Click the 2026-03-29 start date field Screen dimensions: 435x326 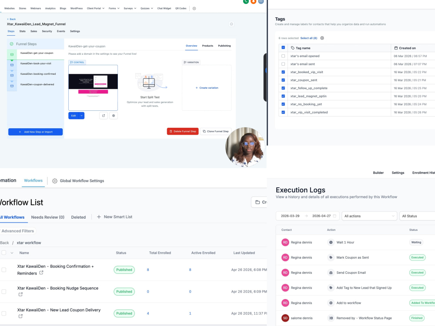click(x=290, y=216)
